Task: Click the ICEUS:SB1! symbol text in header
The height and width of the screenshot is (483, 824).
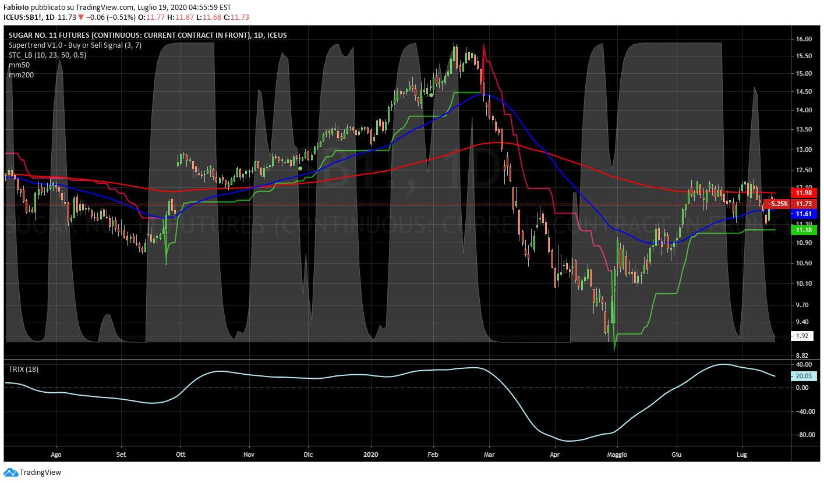Action: click(x=23, y=17)
